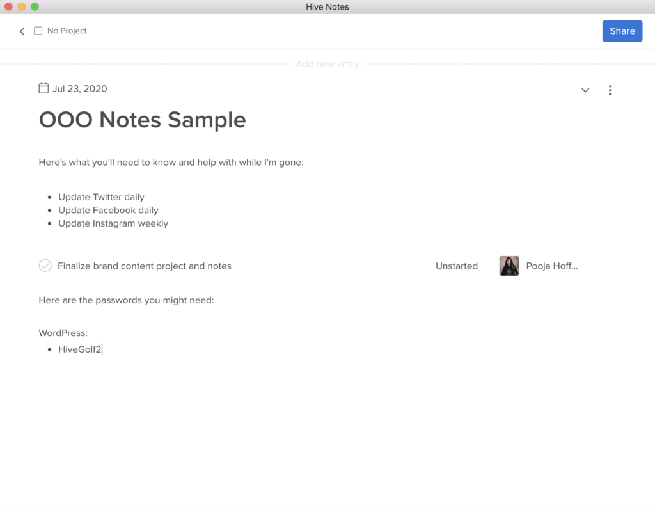The width and height of the screenshot is (655, 512).
Task: Click the OOO Notes Sample title
Action: tap(143, 120)
